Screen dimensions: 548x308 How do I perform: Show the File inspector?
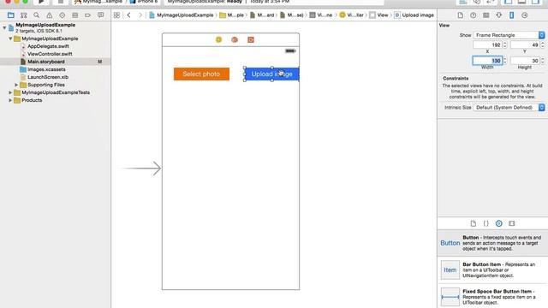click(461, 15)
